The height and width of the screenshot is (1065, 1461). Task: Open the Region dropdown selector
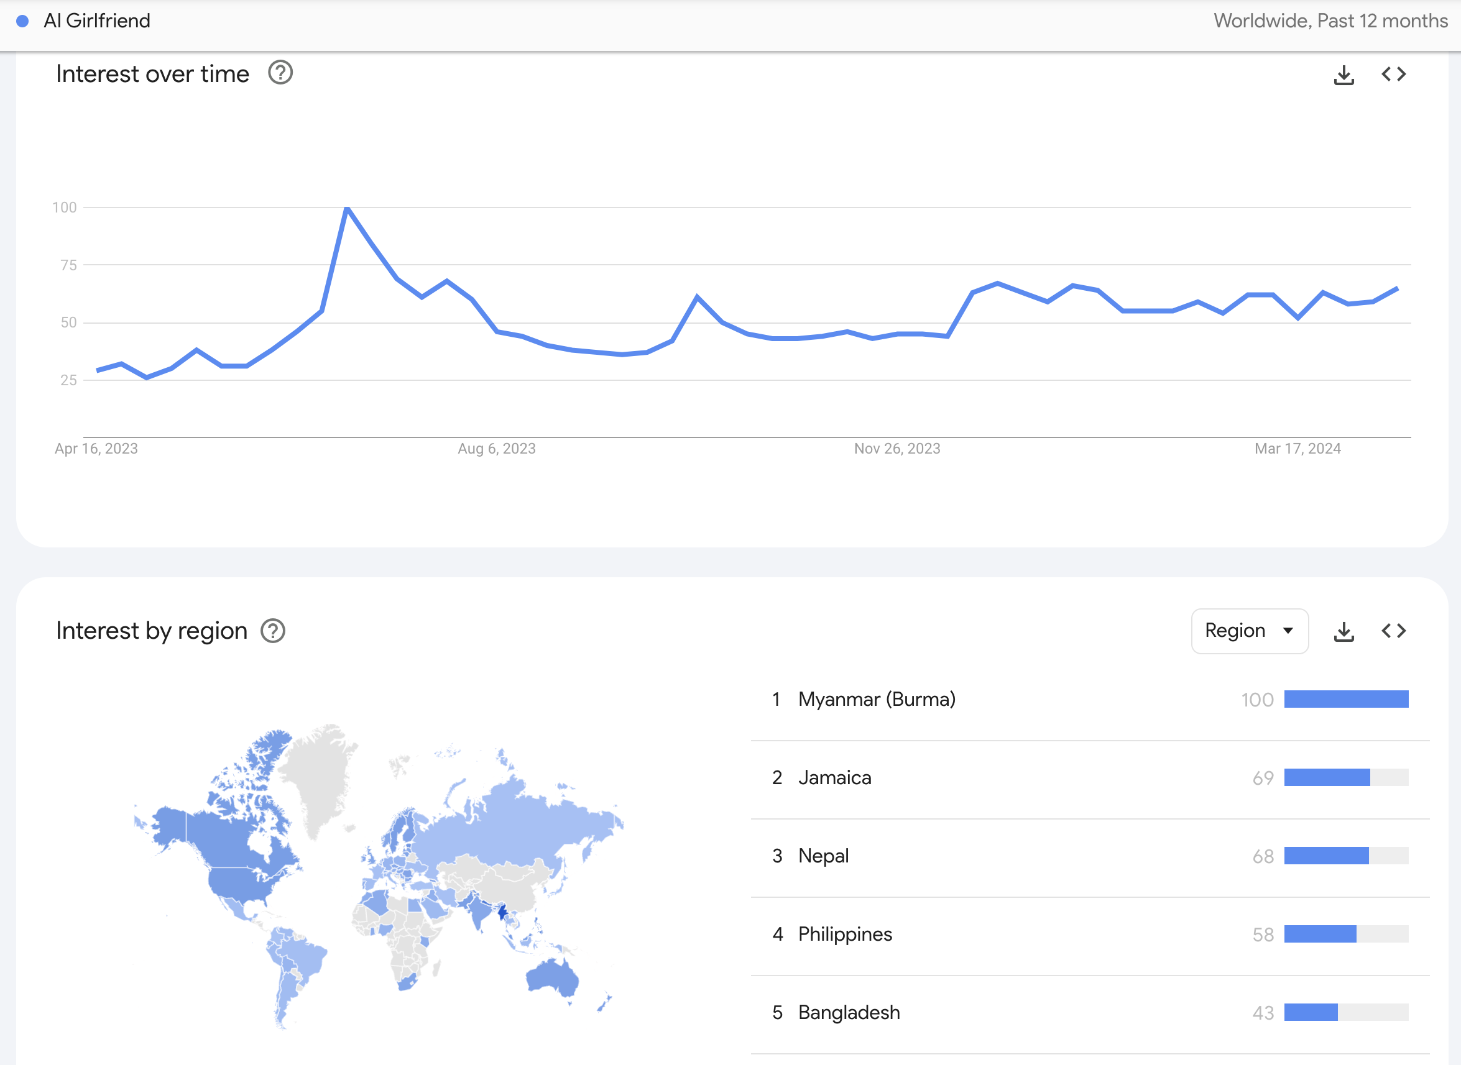coord(1250,631)
